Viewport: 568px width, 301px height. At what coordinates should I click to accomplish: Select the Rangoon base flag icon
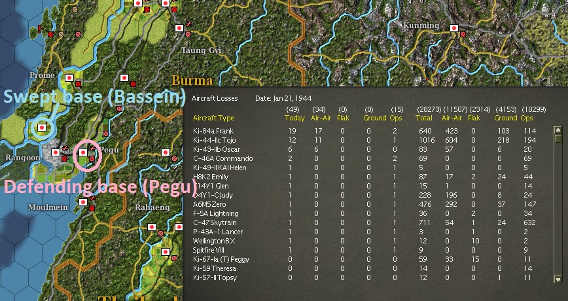56,152
